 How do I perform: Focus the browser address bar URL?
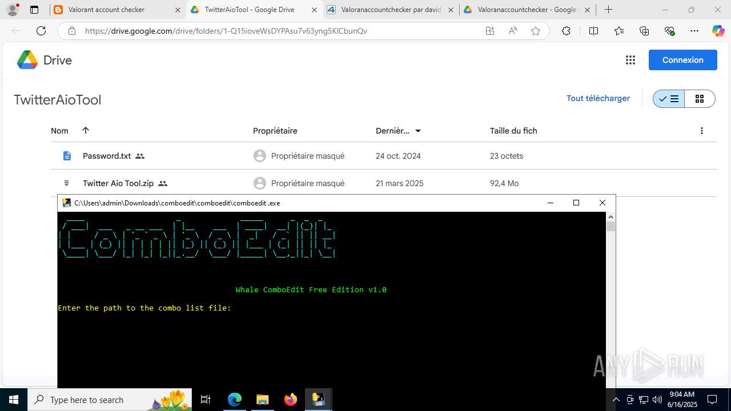pyautogui.click(x=226, y=31)
